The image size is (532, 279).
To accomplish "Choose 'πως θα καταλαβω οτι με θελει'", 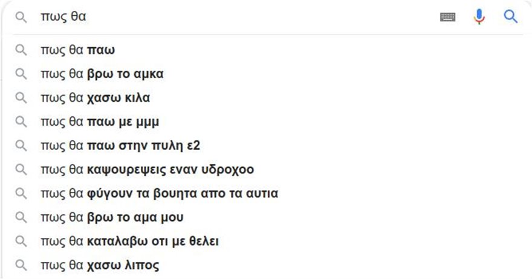I will [x=129, y=241].
